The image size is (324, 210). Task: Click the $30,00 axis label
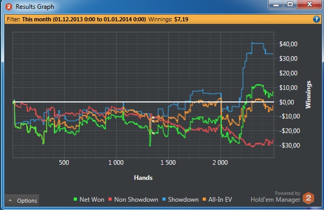[x=288, y=59]
